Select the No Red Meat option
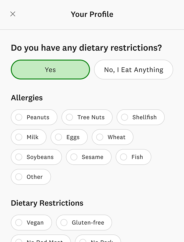The image size is (184, 242). pyautogui.click(x=41, y=238)
